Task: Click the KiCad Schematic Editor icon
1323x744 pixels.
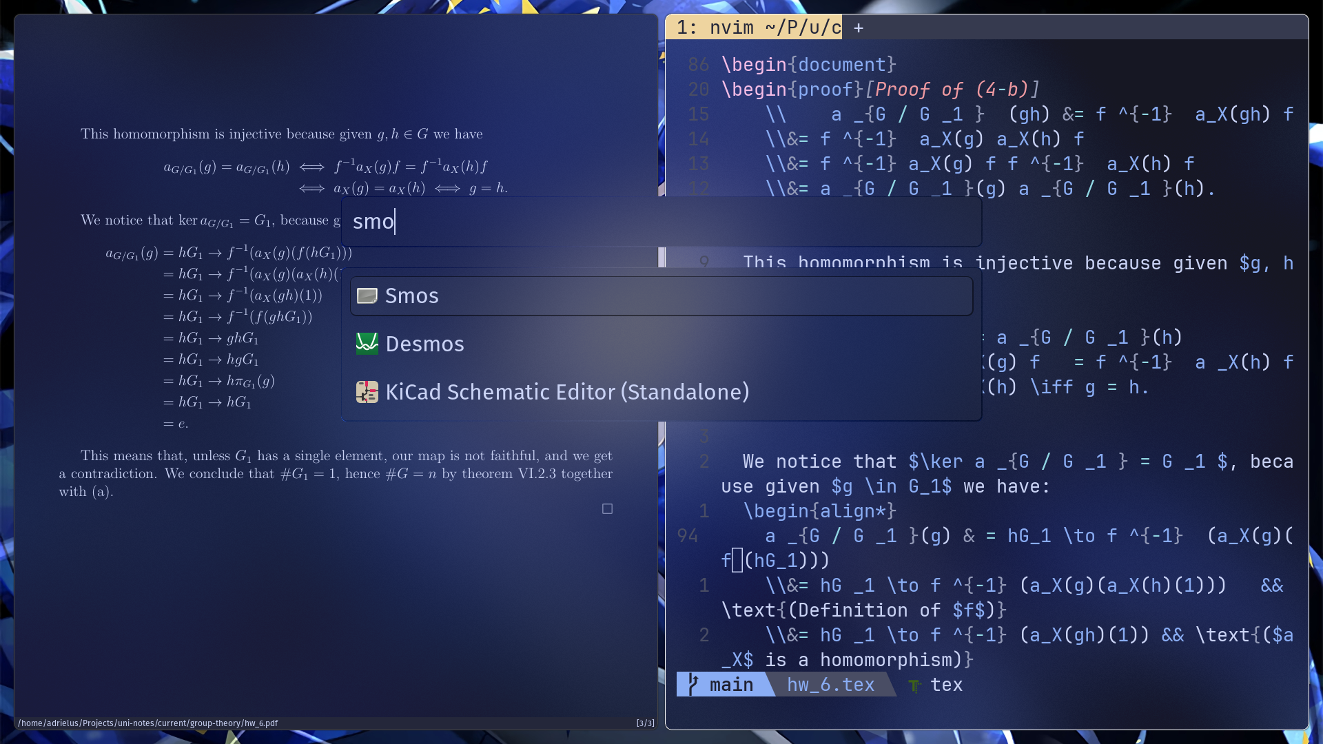Action: click(x=367, y=392)
